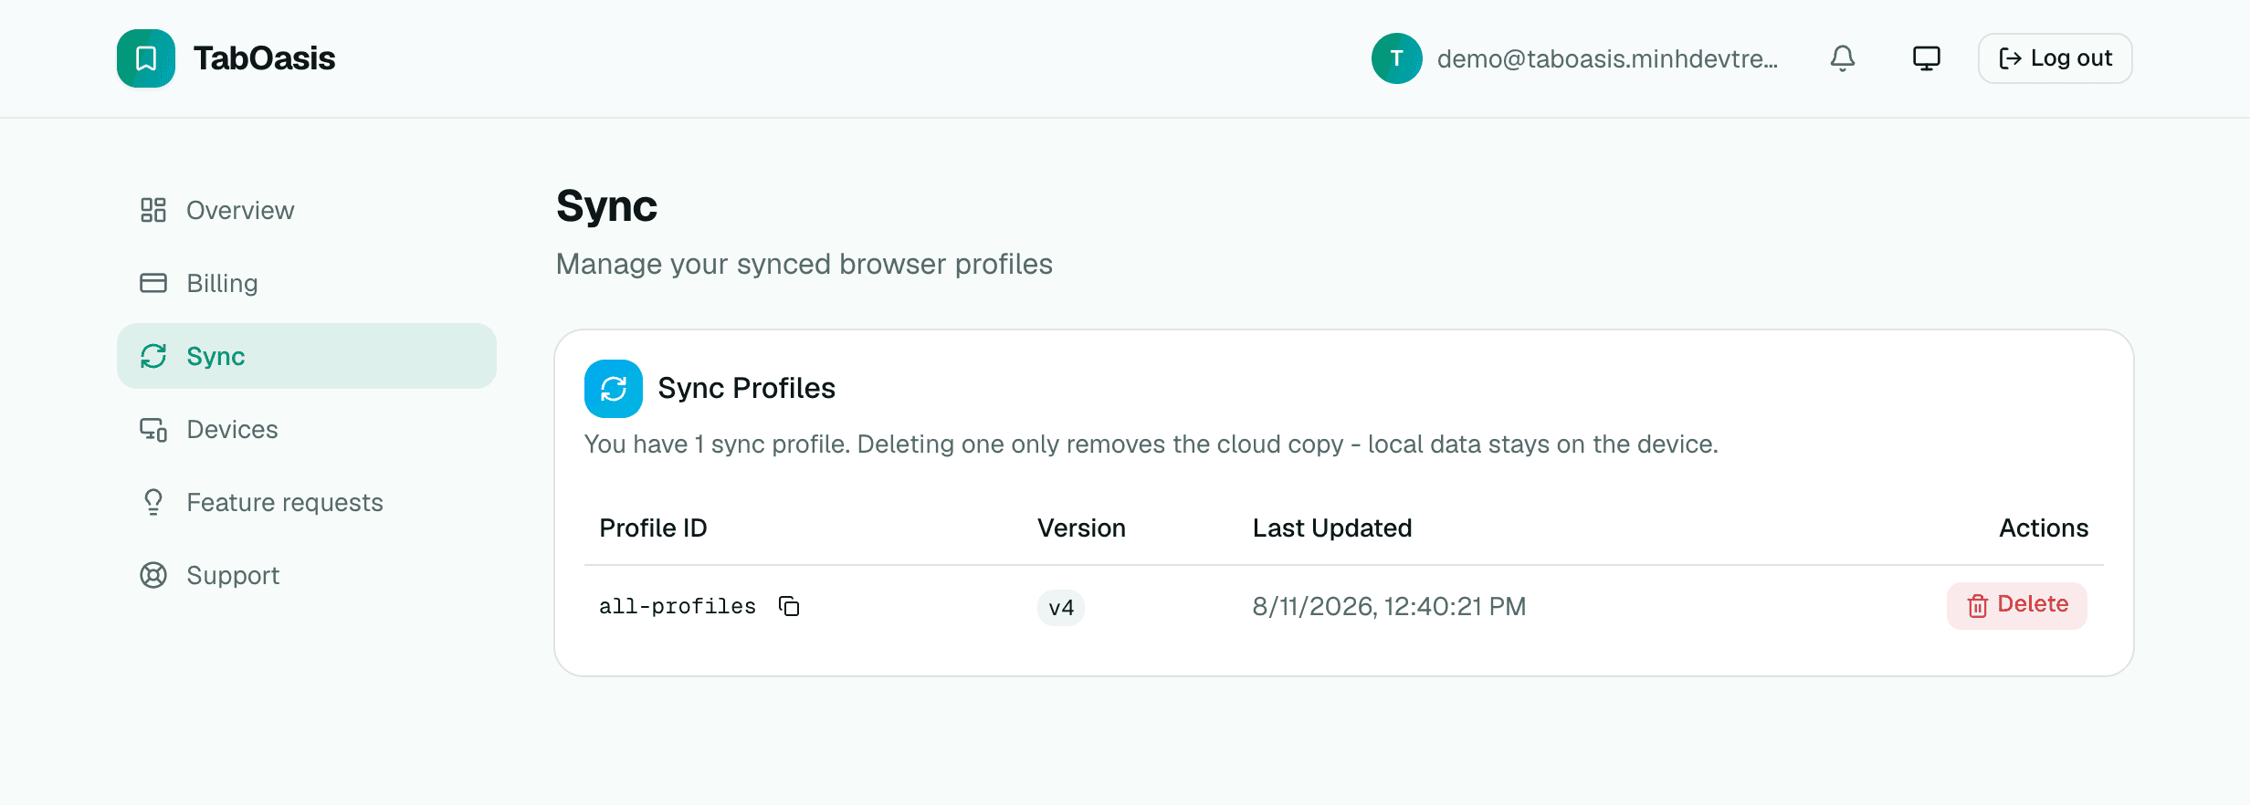Viewport: 2250px width, 805px height.
Task: Go to Billing in the sidebar
Action: (307, 283)
